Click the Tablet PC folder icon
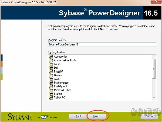The width and height of the screenshot is (162, 122). pos(51,98)
